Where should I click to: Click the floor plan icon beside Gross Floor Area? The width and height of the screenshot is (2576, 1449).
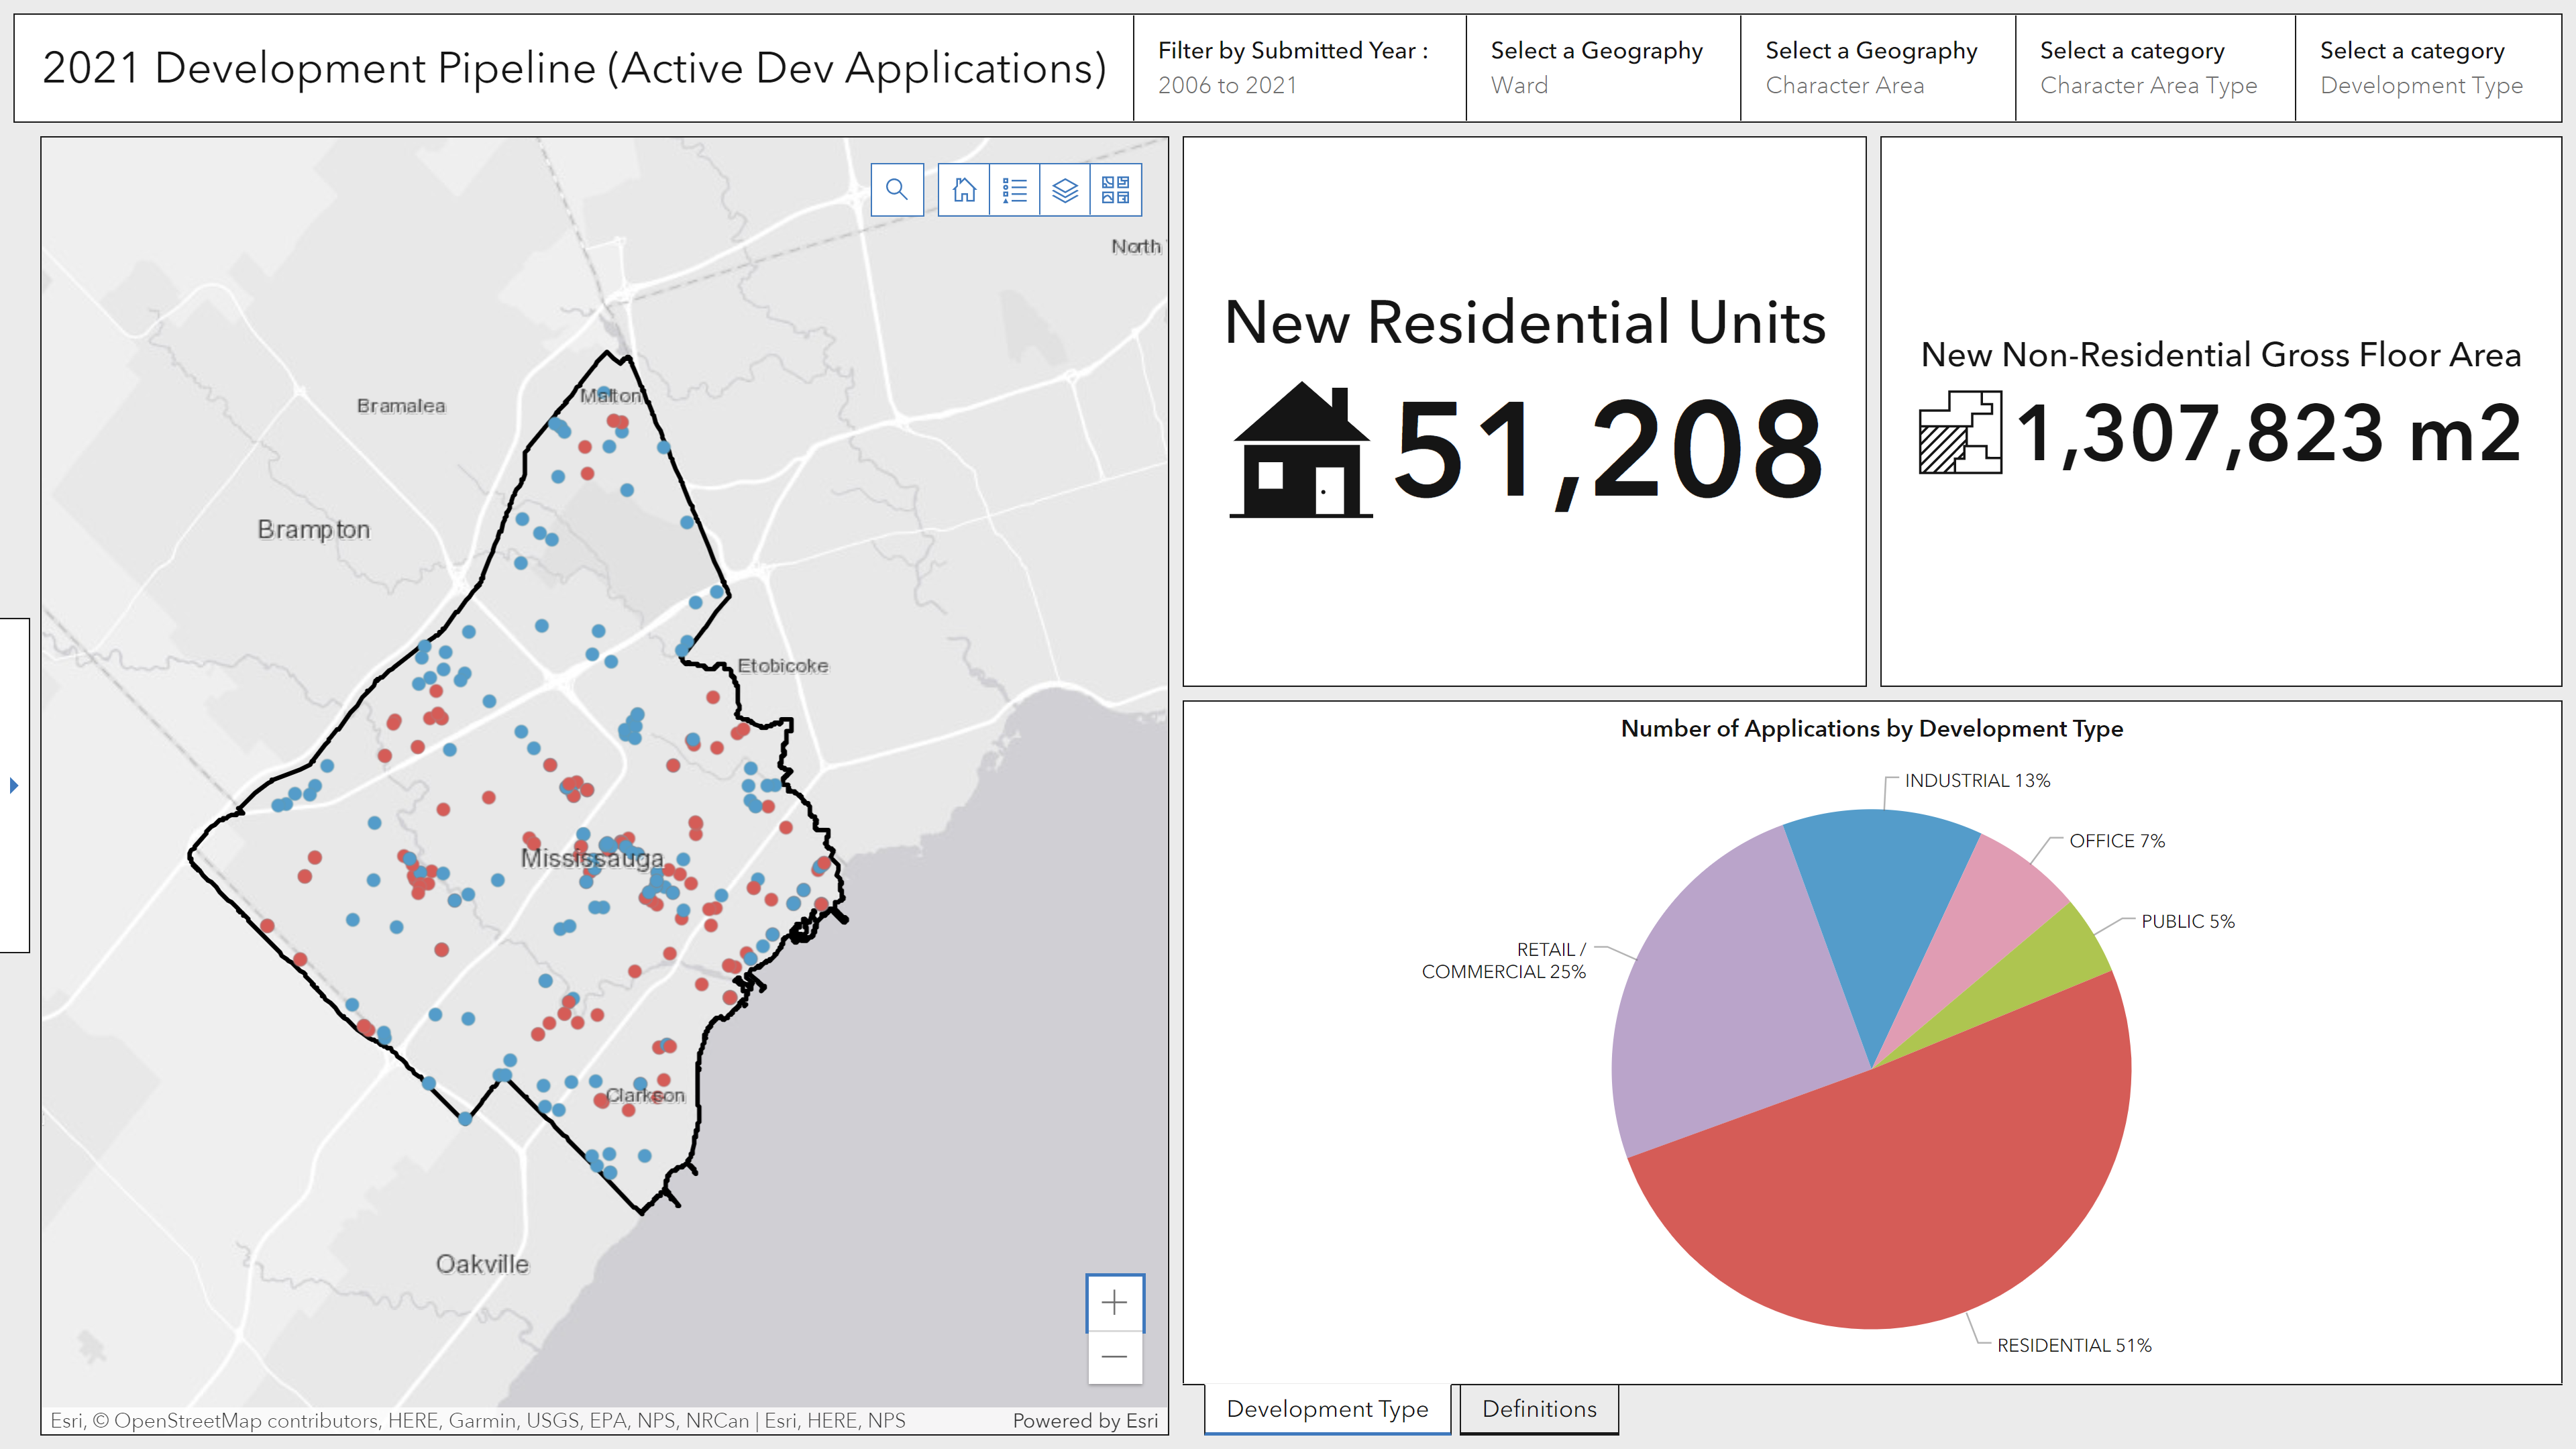coord(1960,432)
